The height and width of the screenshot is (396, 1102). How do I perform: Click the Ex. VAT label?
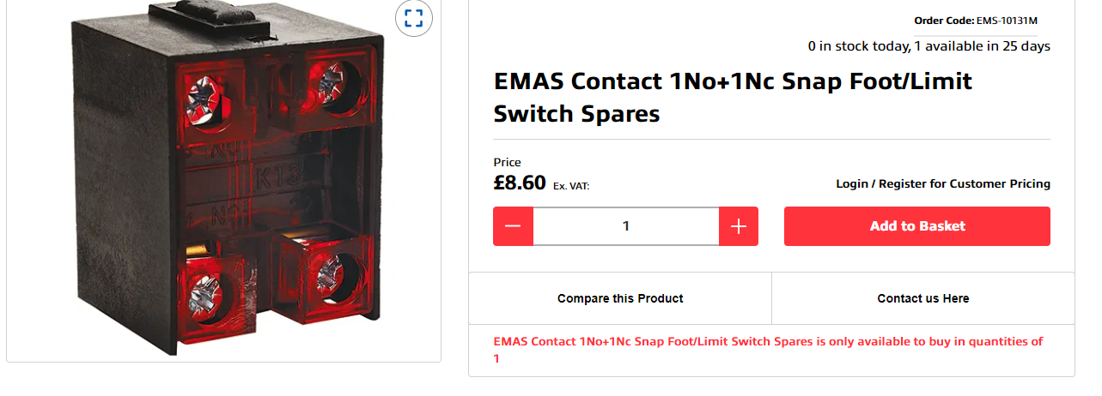click(x=571, y=185)
